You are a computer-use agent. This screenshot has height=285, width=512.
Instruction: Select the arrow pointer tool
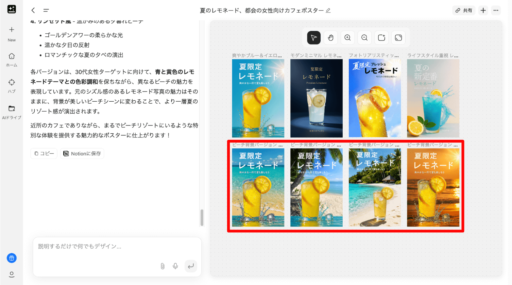(x=314, y=38)
